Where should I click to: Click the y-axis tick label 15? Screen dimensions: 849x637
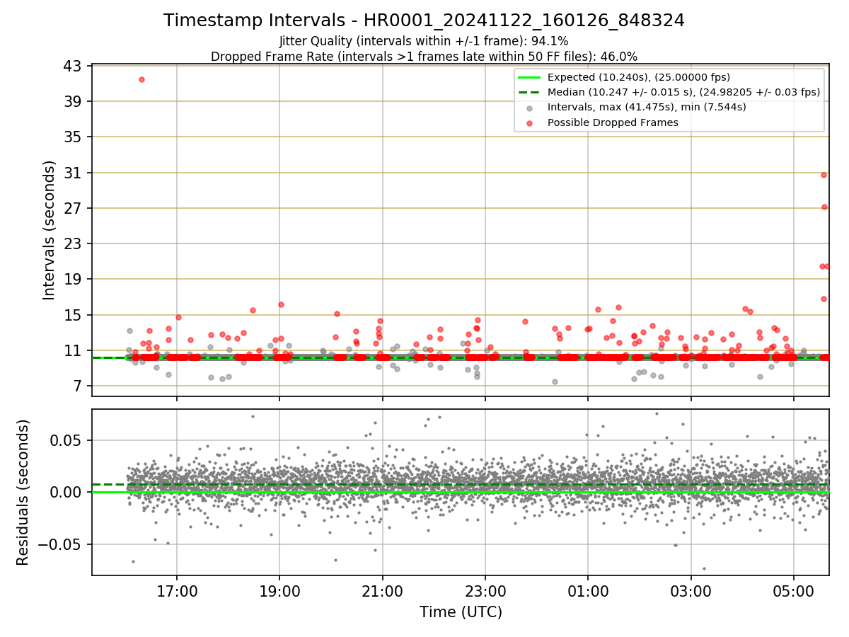click(74, 315)
